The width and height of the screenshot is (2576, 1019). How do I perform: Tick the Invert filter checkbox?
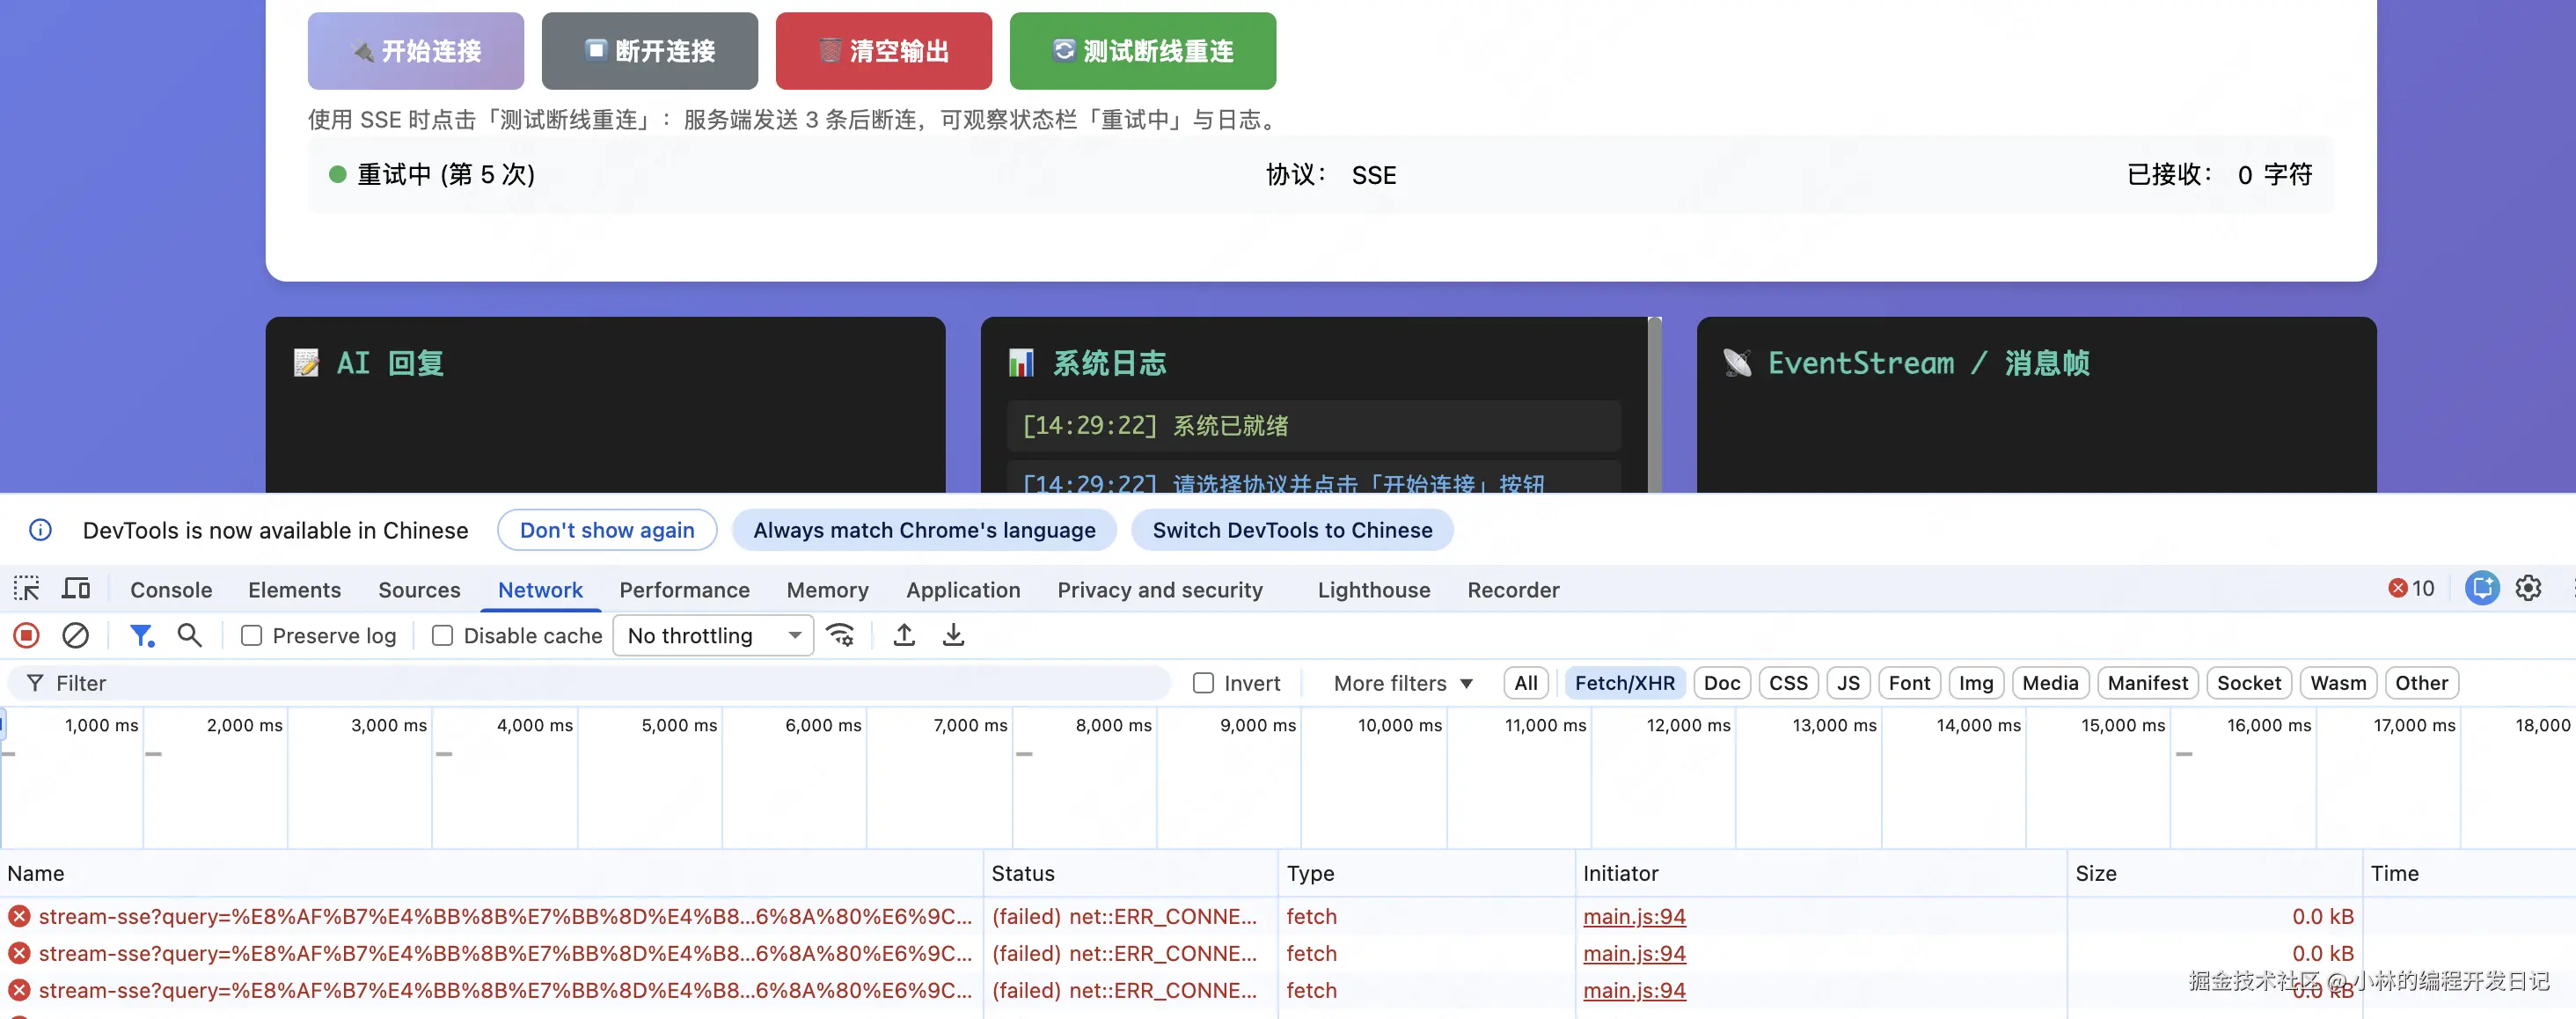coord(1204,683)
